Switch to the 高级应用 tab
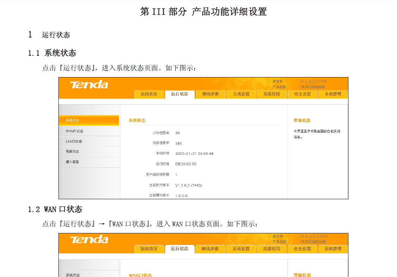Viewport: 397px width, 277px height. pyautogui.click(x=272, y=94)
